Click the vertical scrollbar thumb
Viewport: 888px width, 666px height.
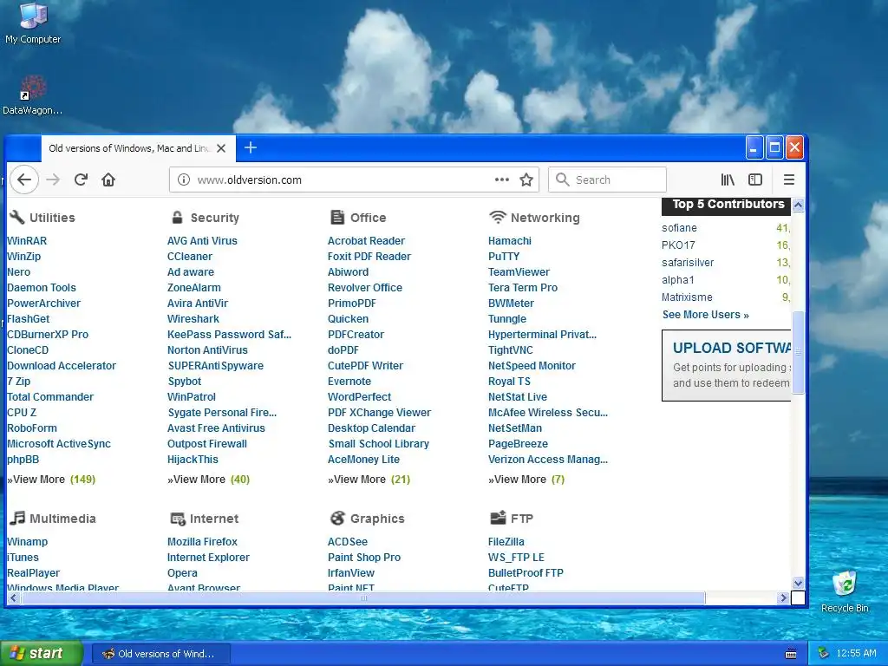tap(798, 352)
